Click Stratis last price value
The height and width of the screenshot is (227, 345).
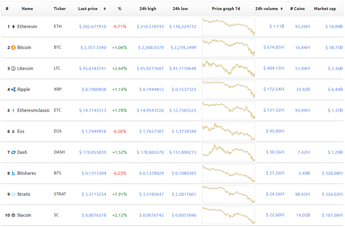coord(94,194)
